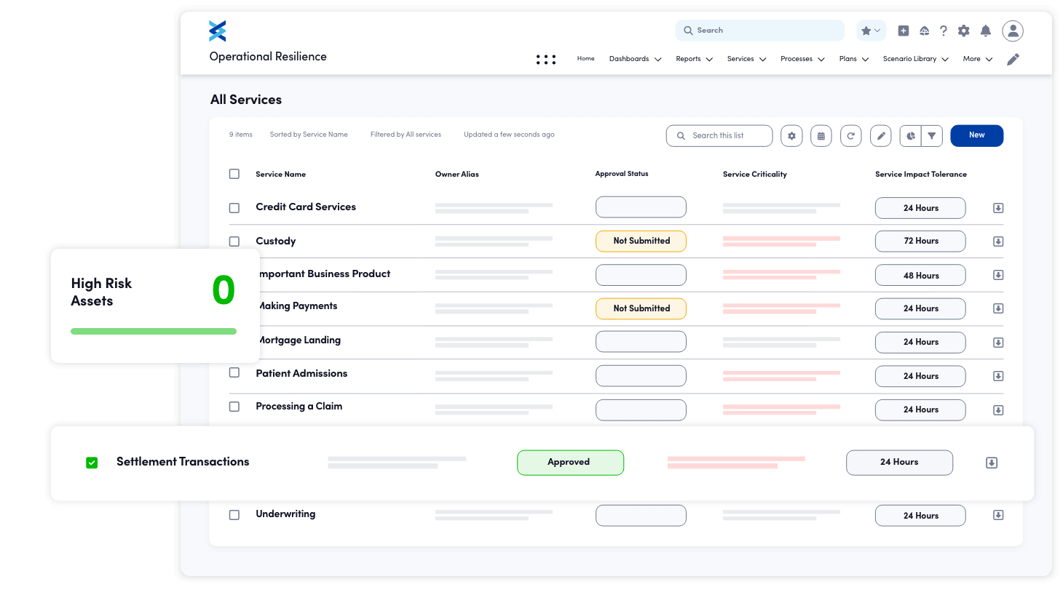Open the Dashboards tab

pos(629,59)
